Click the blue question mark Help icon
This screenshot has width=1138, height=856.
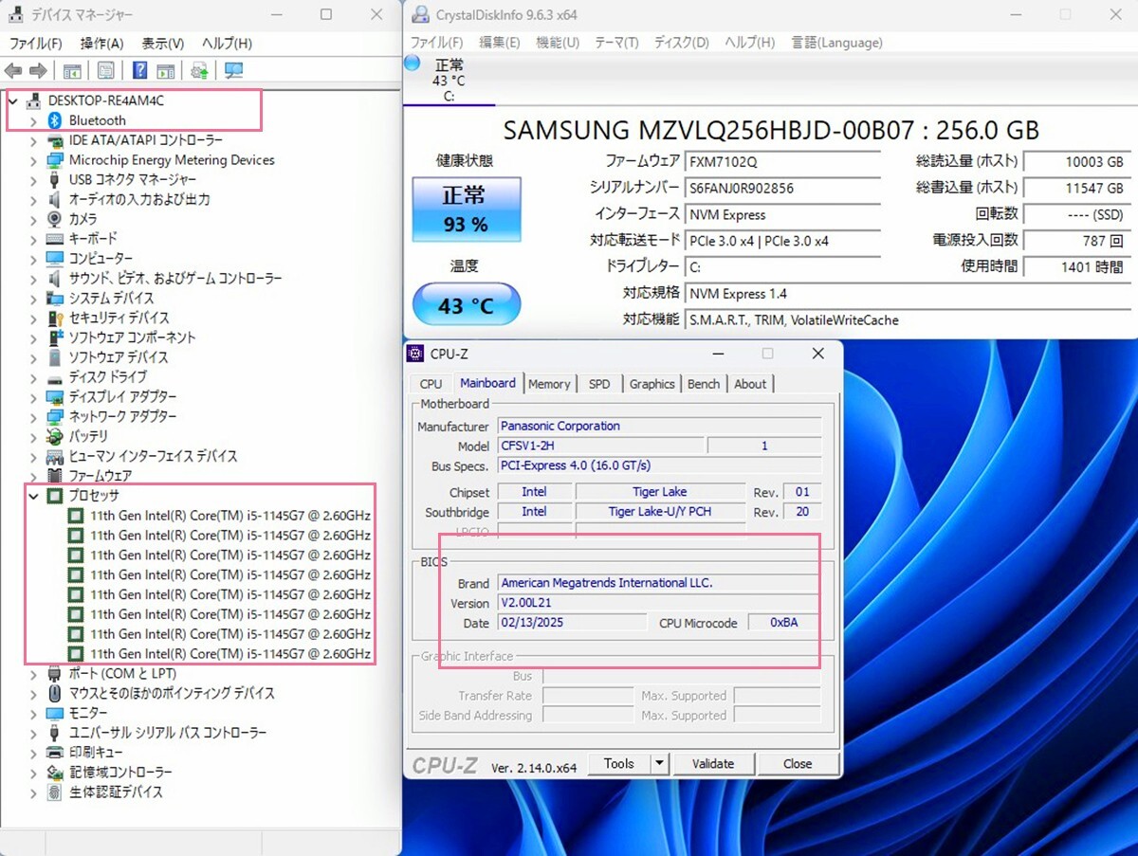coord(139,71)
